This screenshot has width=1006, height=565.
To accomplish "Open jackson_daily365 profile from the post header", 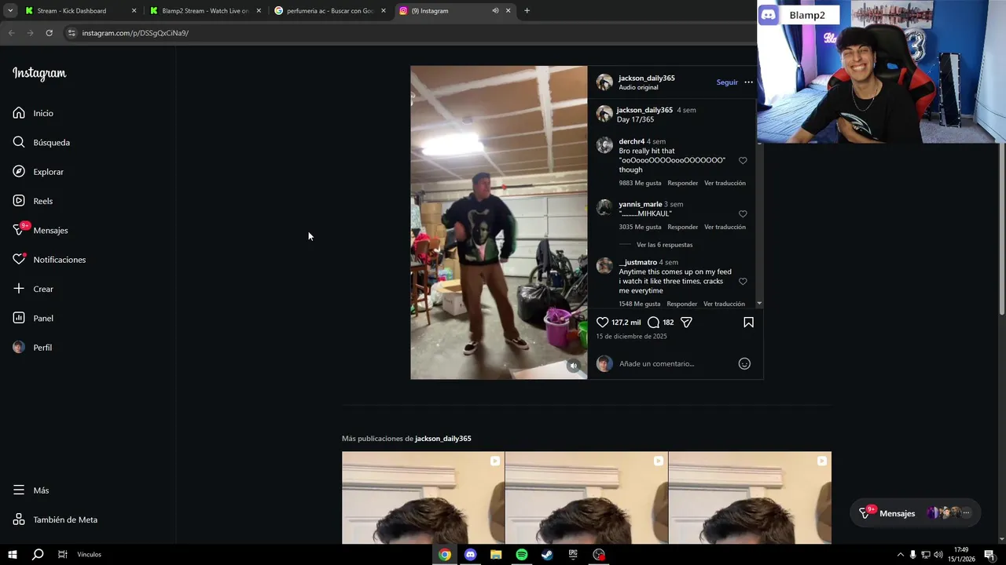I will pos(647,78).
